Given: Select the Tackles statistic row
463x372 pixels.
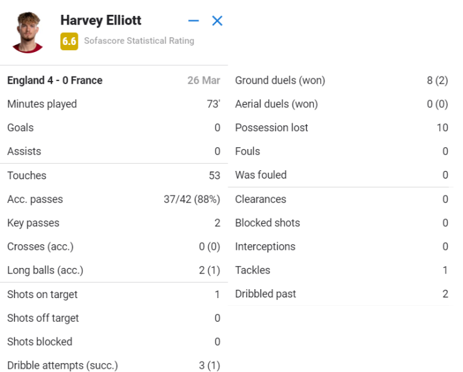Looking at the screenshot, I should 341,270.
